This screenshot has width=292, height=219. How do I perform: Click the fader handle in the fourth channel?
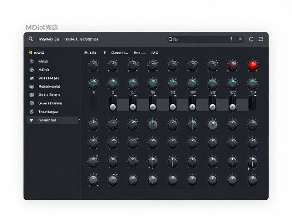pos(153,107)
